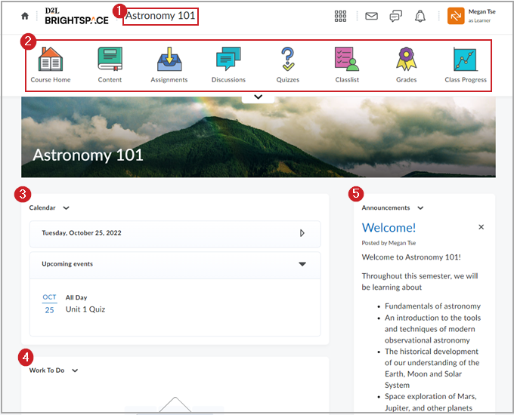This screenshot has width=514, height=415.
Task: Open the Grades ribbon icon
Action: [x=406, y=59]
